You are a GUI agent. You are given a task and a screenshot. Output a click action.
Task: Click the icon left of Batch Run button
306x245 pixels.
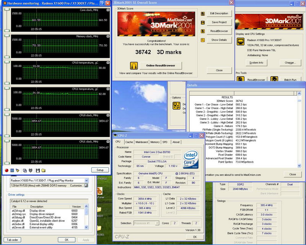274,79
